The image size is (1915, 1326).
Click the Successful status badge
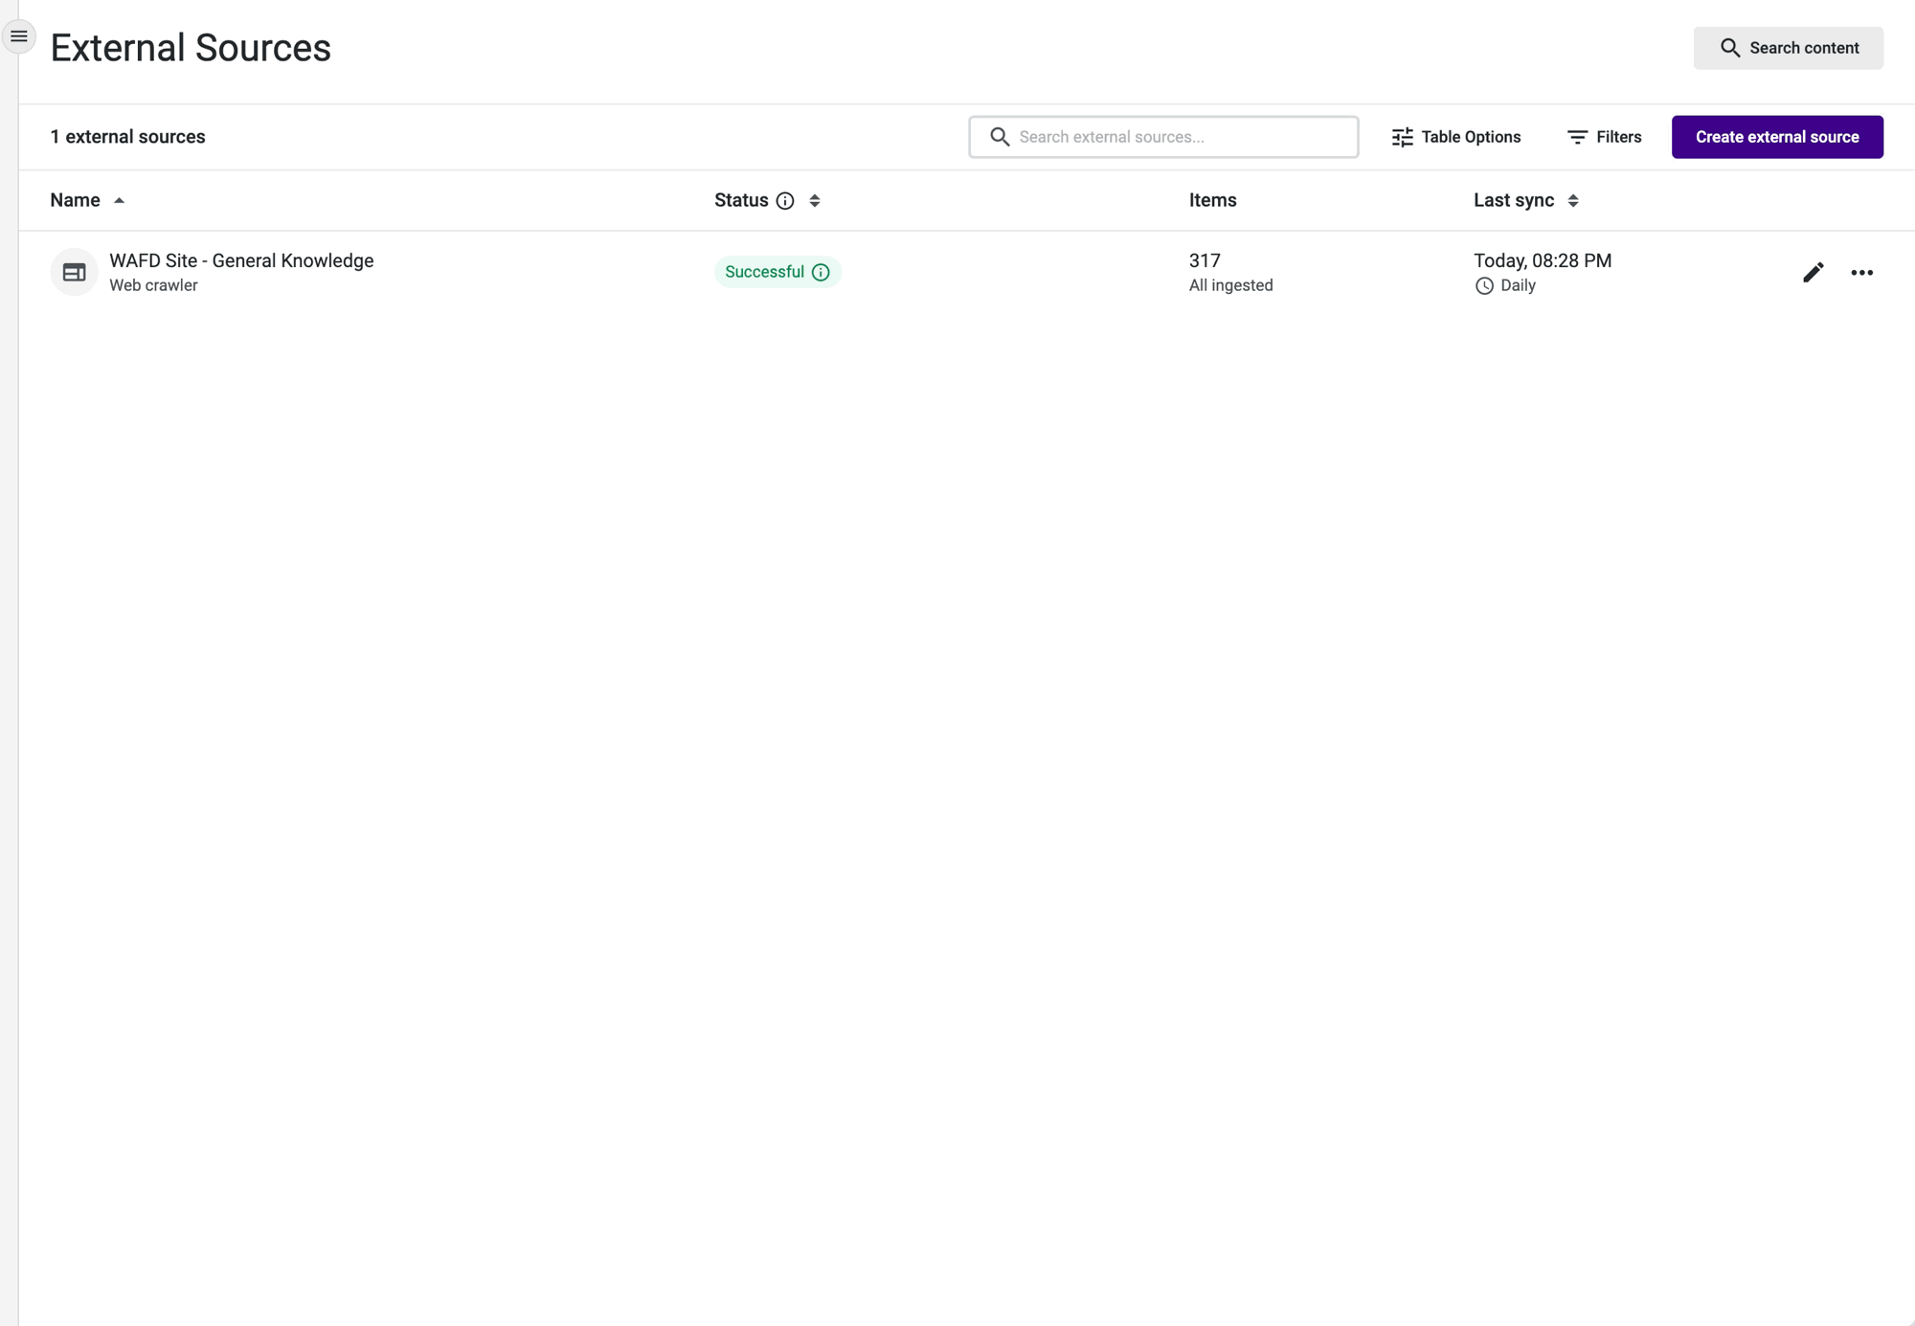coord(777,272)
